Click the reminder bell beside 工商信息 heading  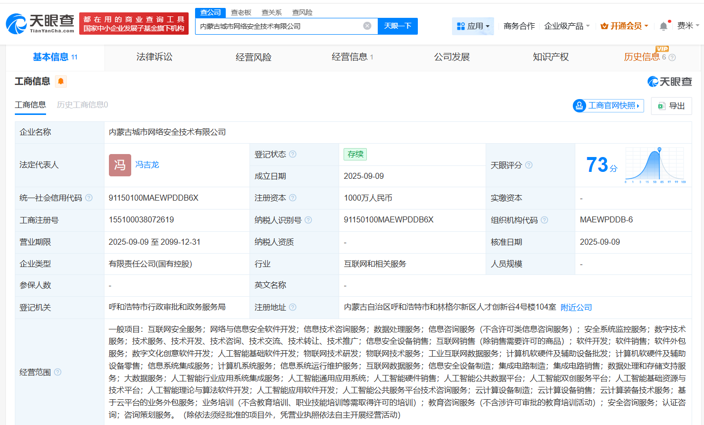coord(60,81)
